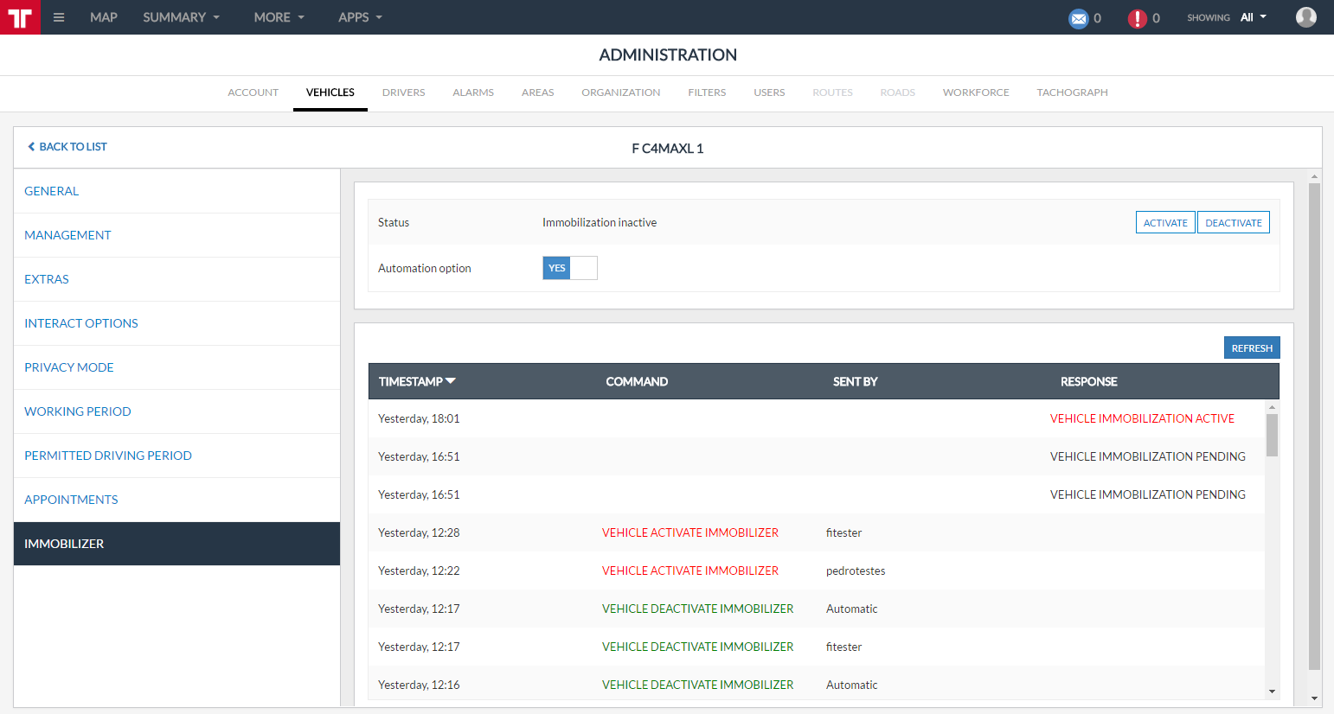Viewport: 1334px width, 714px height.
Task: Click the log table scrollbar thumb
Action: (x=1272, y=435)
